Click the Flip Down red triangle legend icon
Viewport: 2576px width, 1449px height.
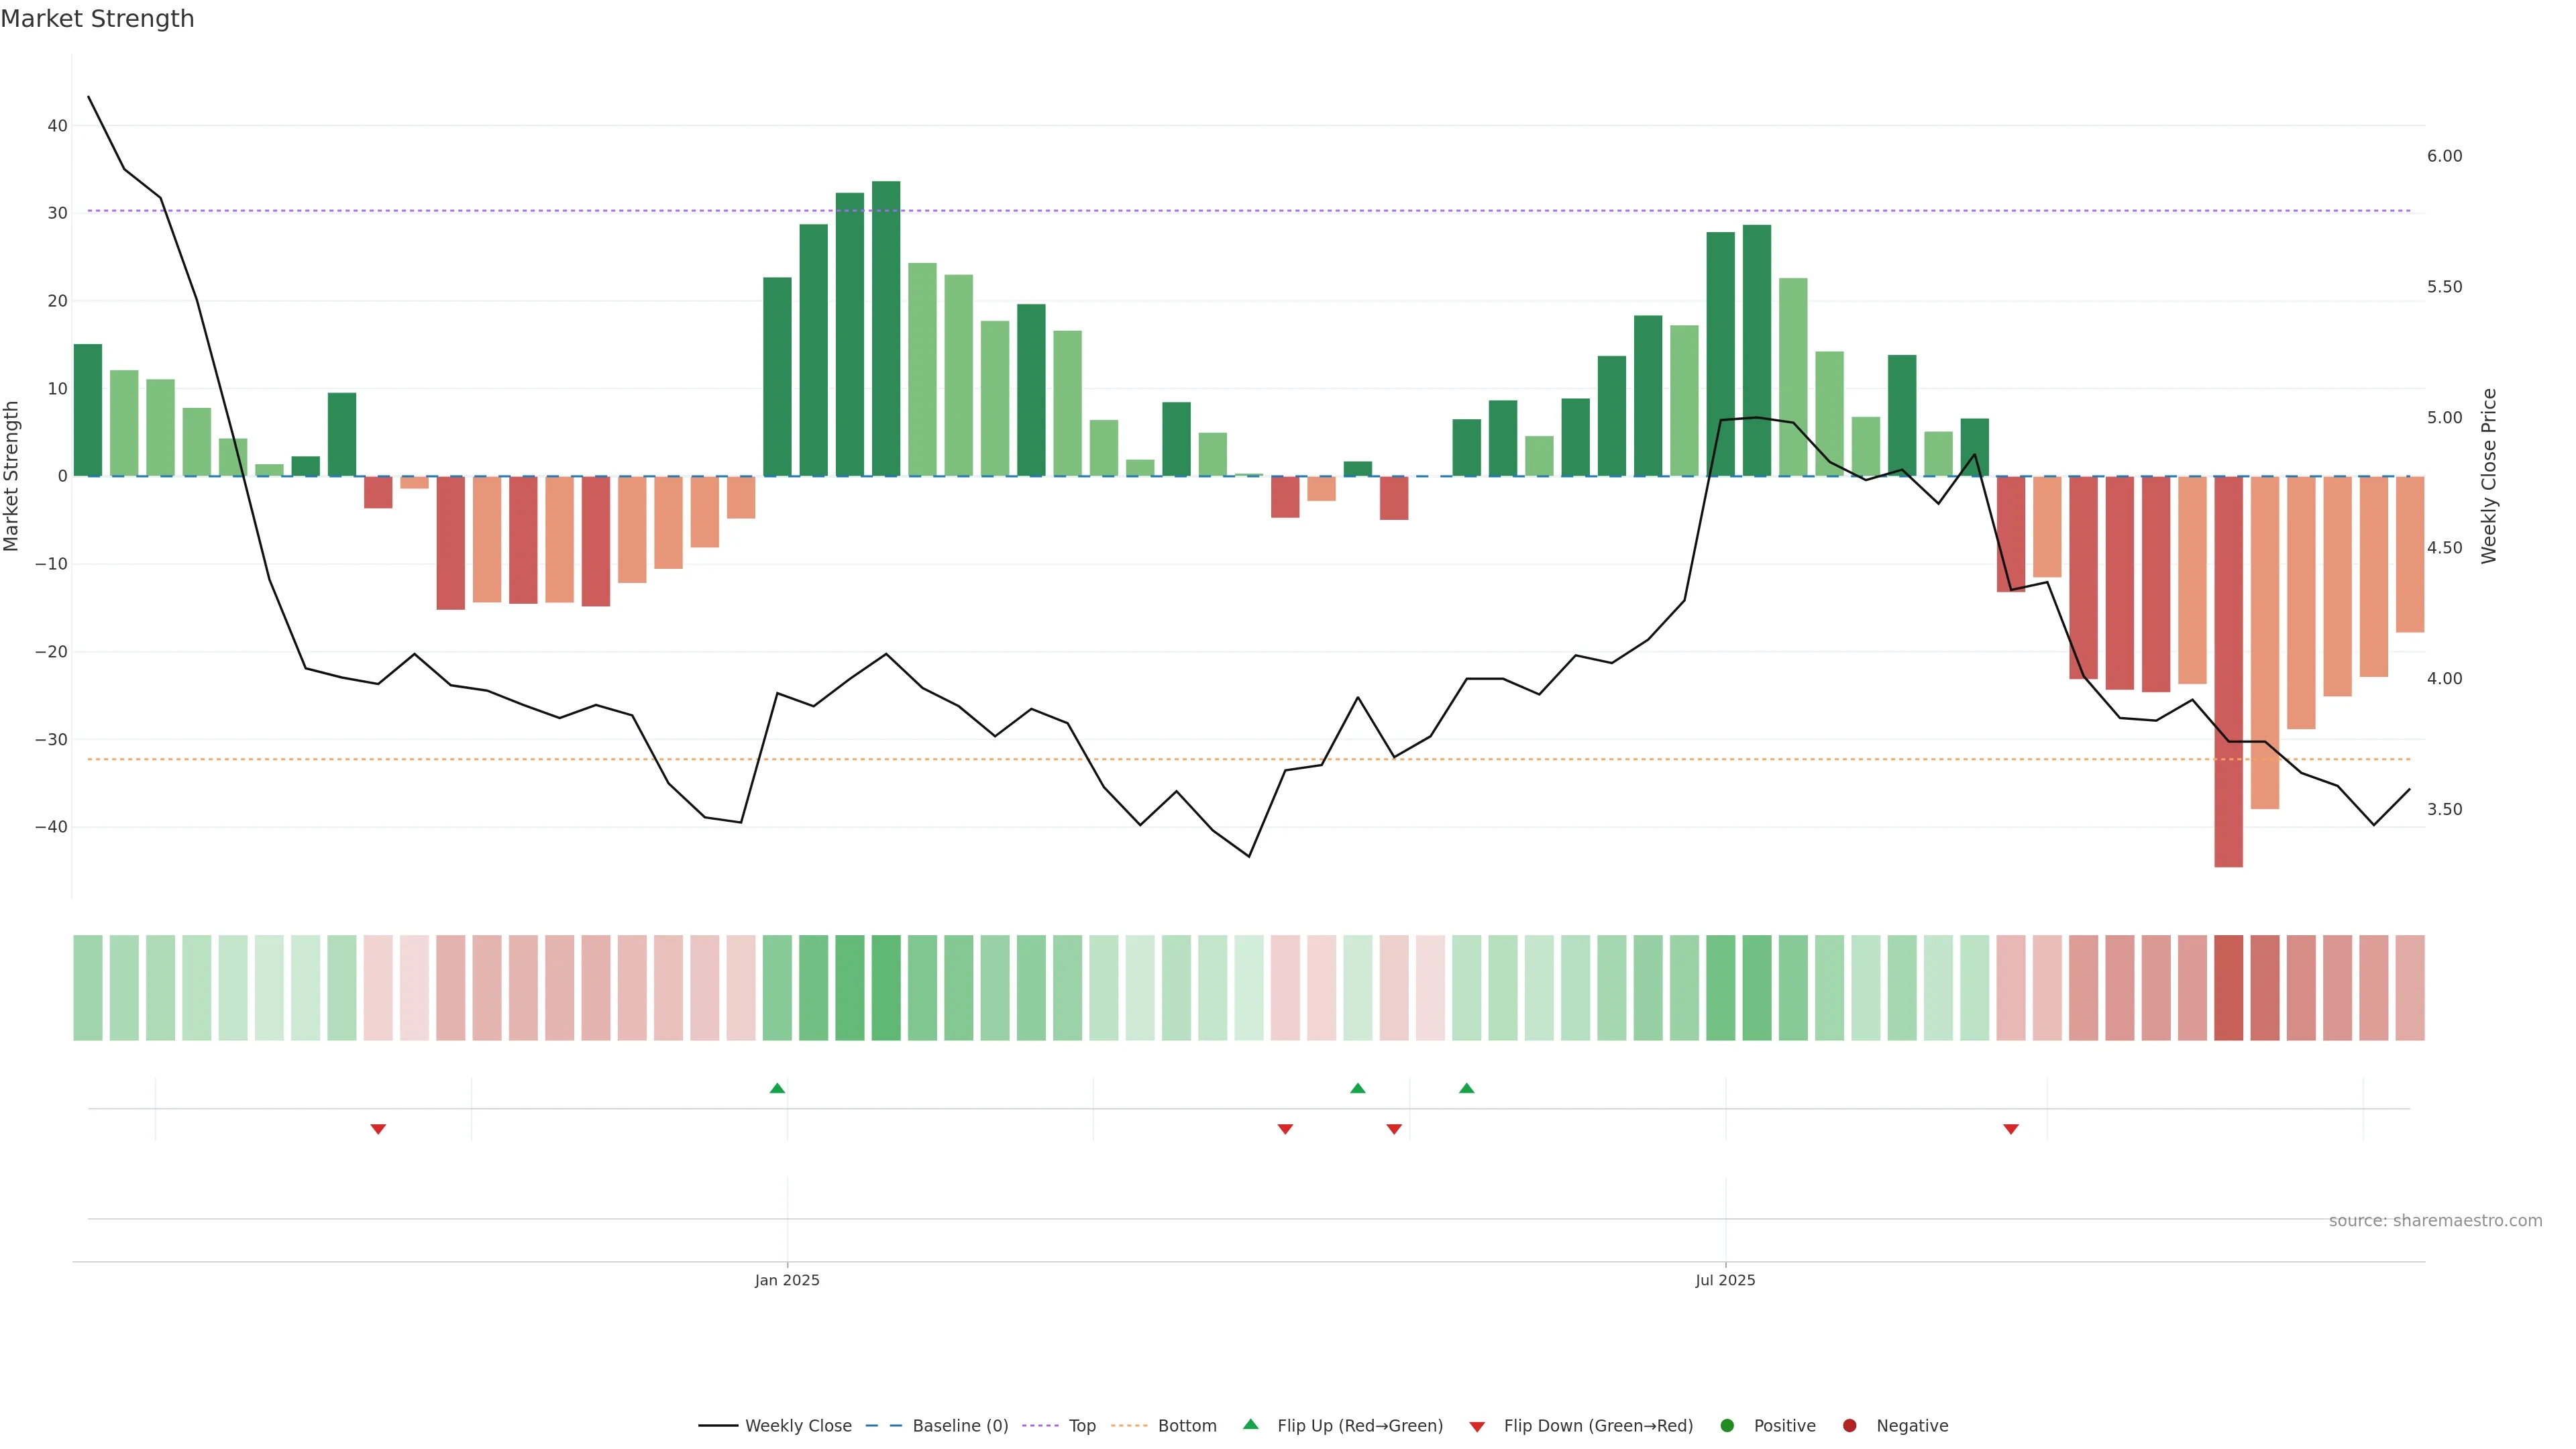[x=1477, y=1426]
